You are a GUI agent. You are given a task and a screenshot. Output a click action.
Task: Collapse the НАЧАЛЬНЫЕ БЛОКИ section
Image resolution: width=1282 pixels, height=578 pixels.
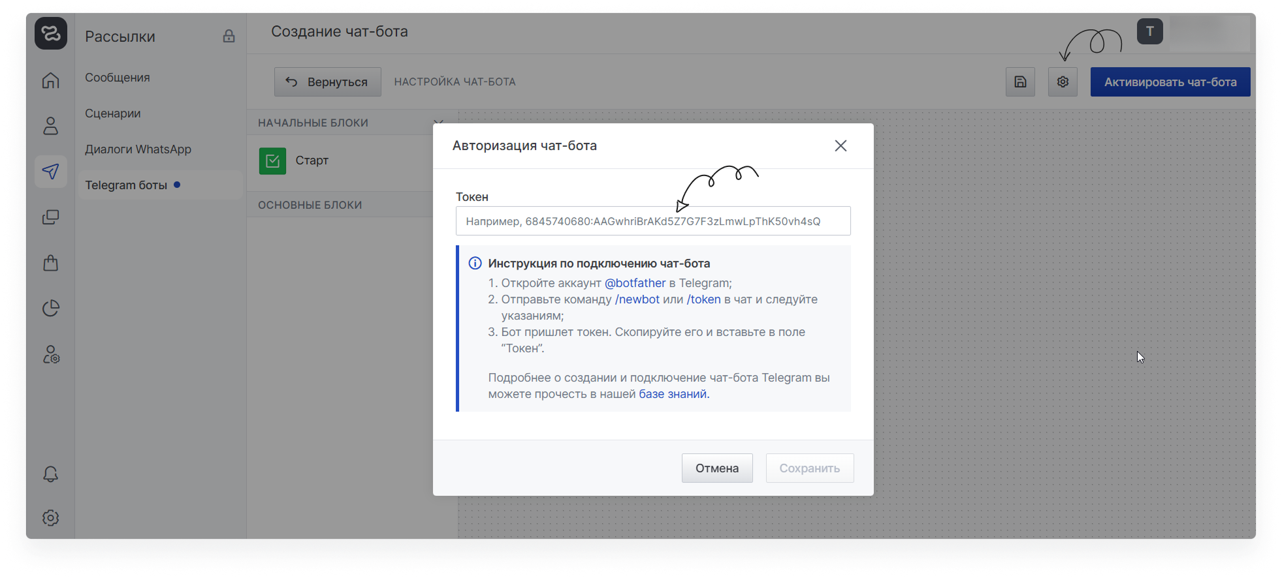pos(438,122)
